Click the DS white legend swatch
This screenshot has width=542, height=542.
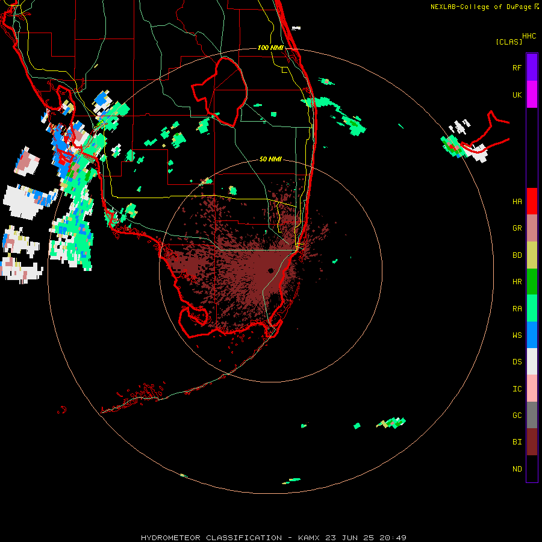click(x=532, y=361)
